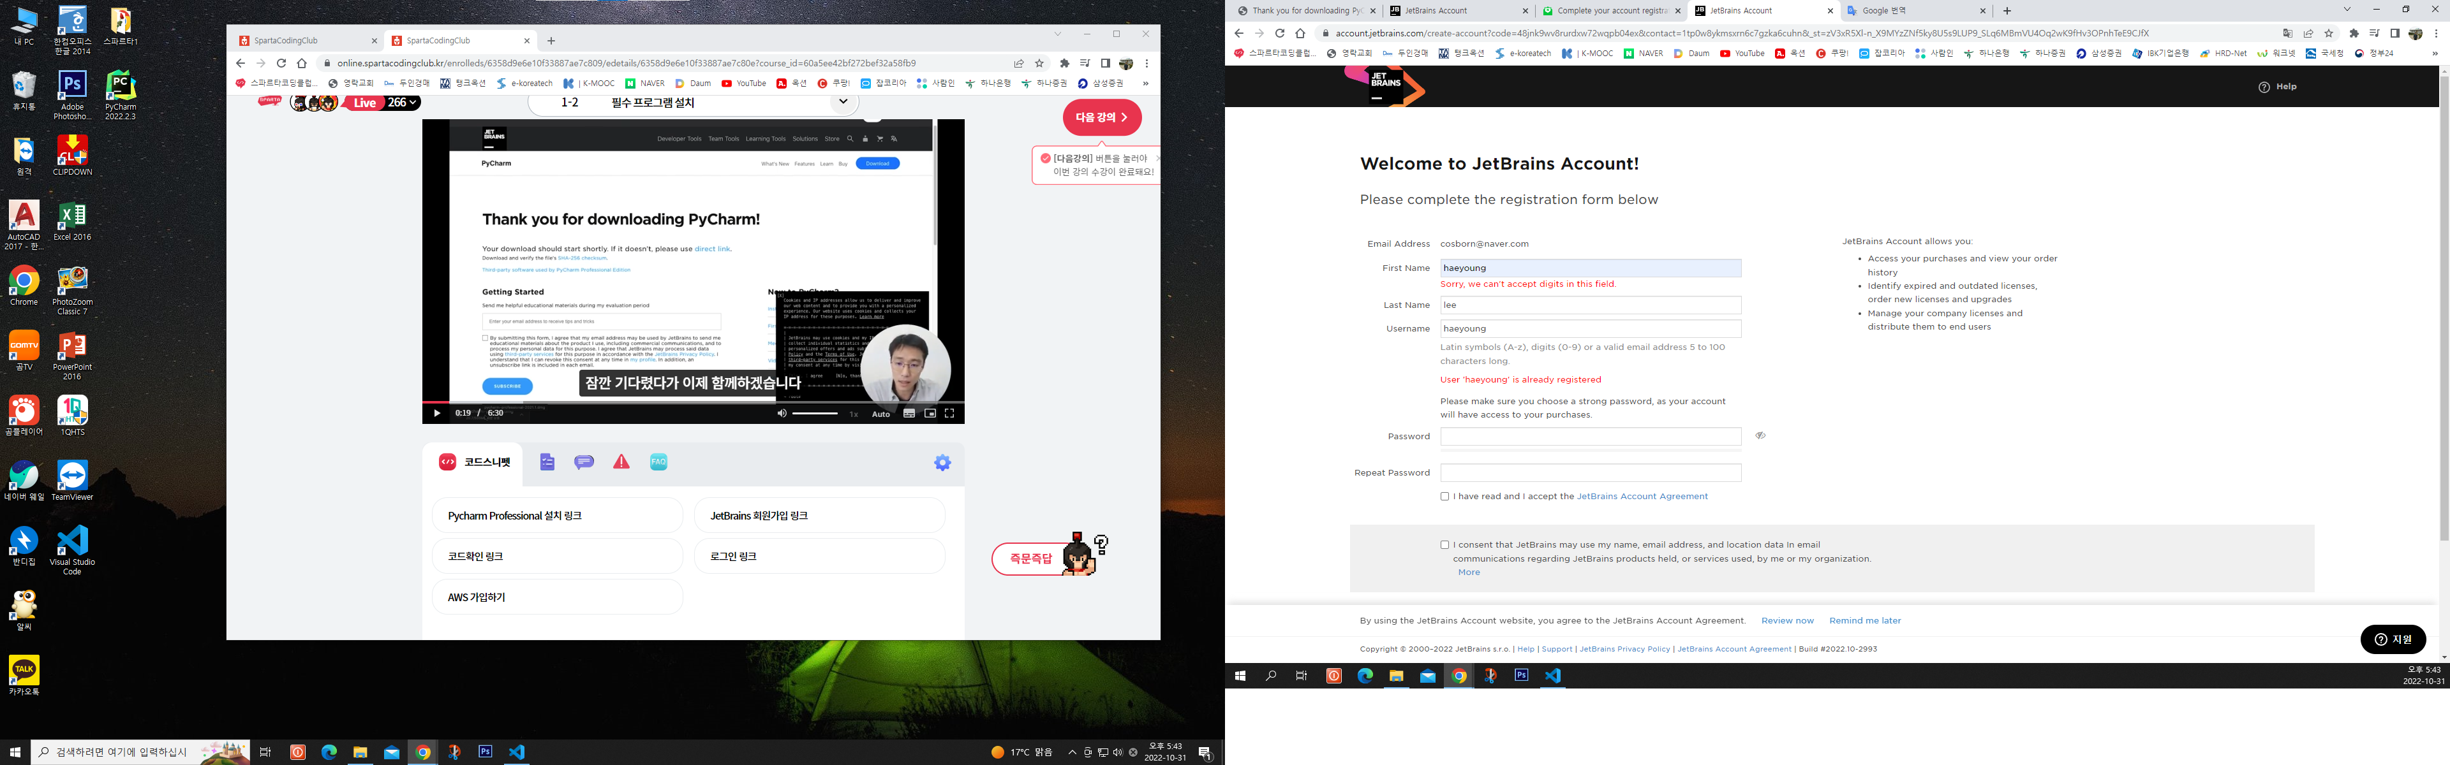
Task: Check the email communications consent box
Action: [x=1444, y=544]
